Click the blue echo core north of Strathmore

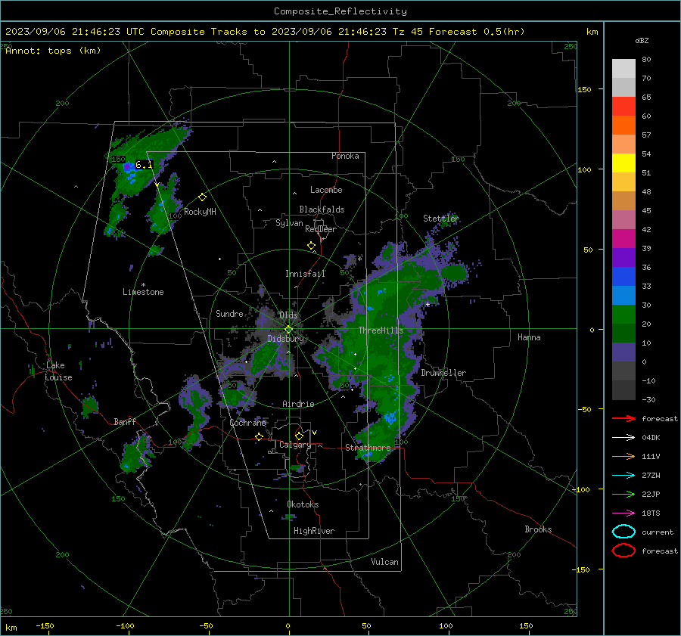click(x=390, y=417)
